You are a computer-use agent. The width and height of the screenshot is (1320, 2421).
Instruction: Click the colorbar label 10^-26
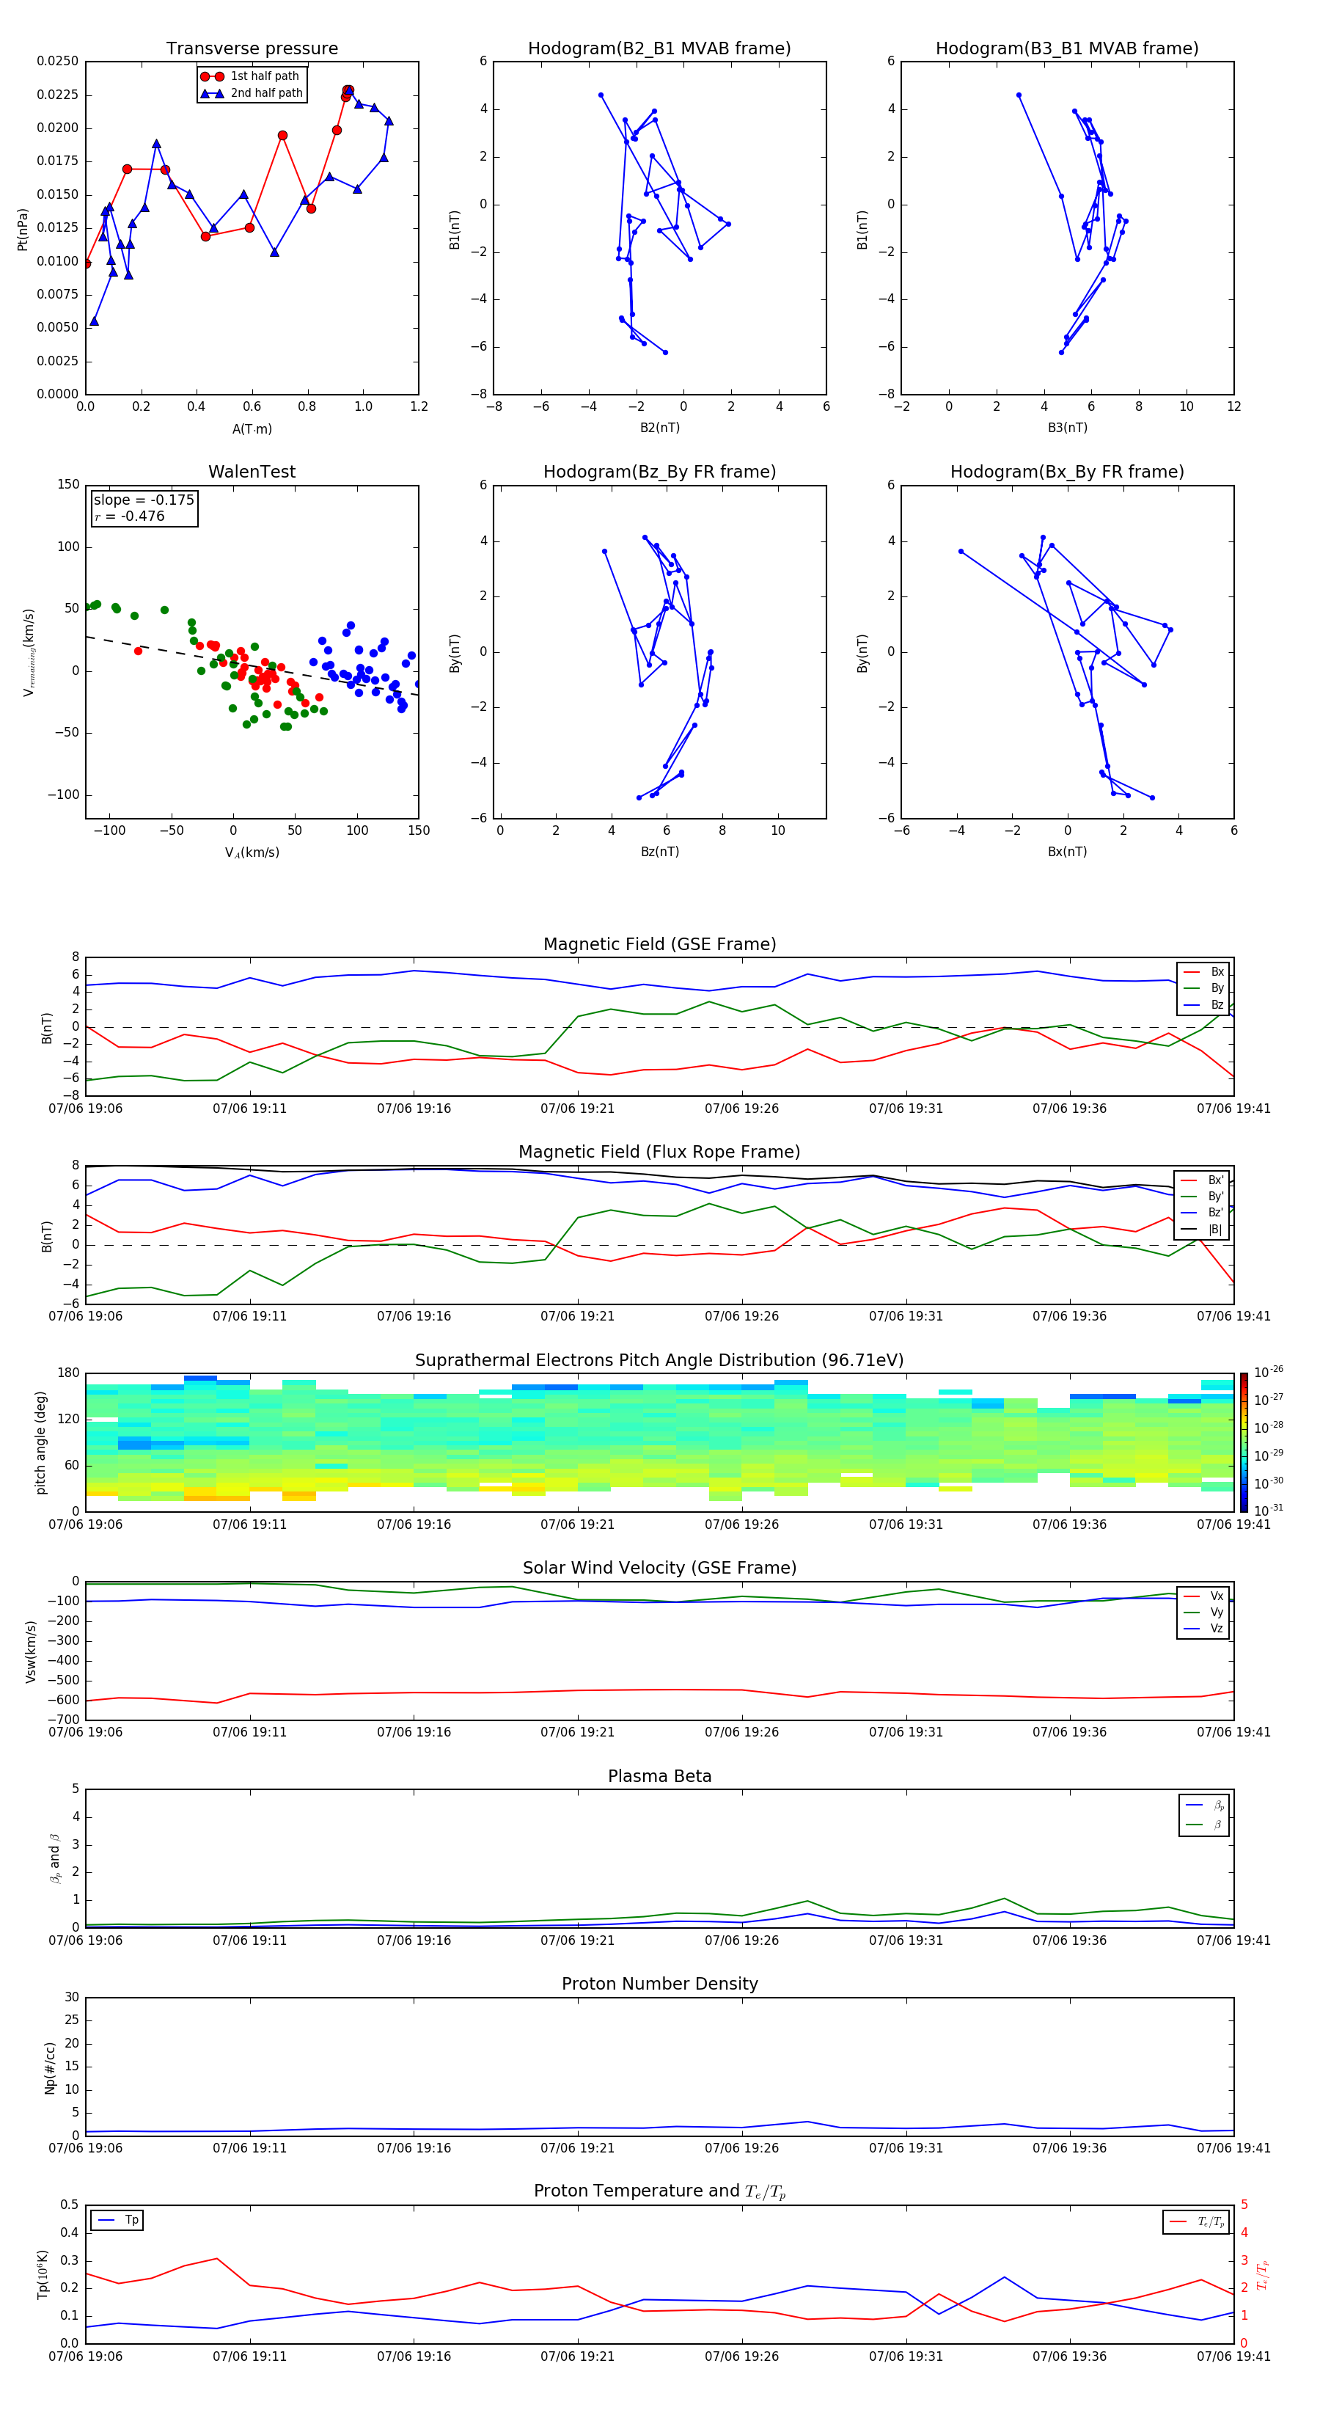1269,1373
